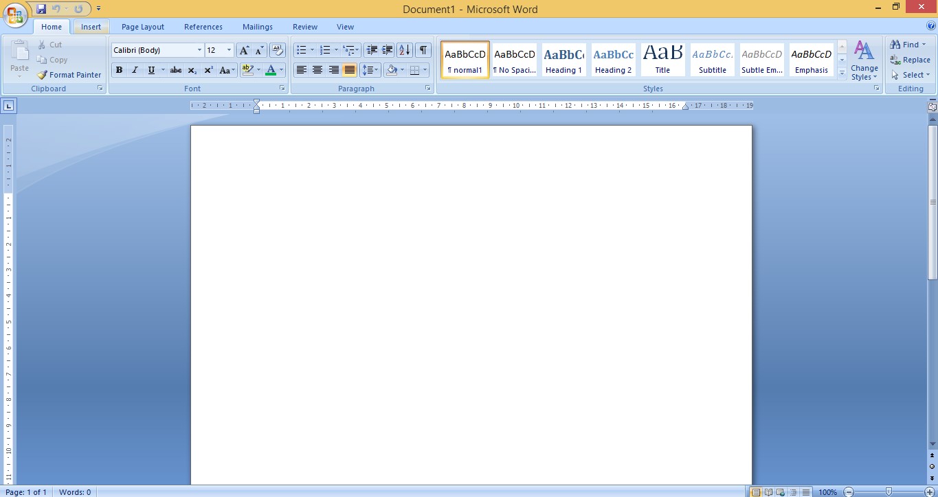Open the Sort dialog
This screenshot has width=938, height=497.
click(404, 49)
